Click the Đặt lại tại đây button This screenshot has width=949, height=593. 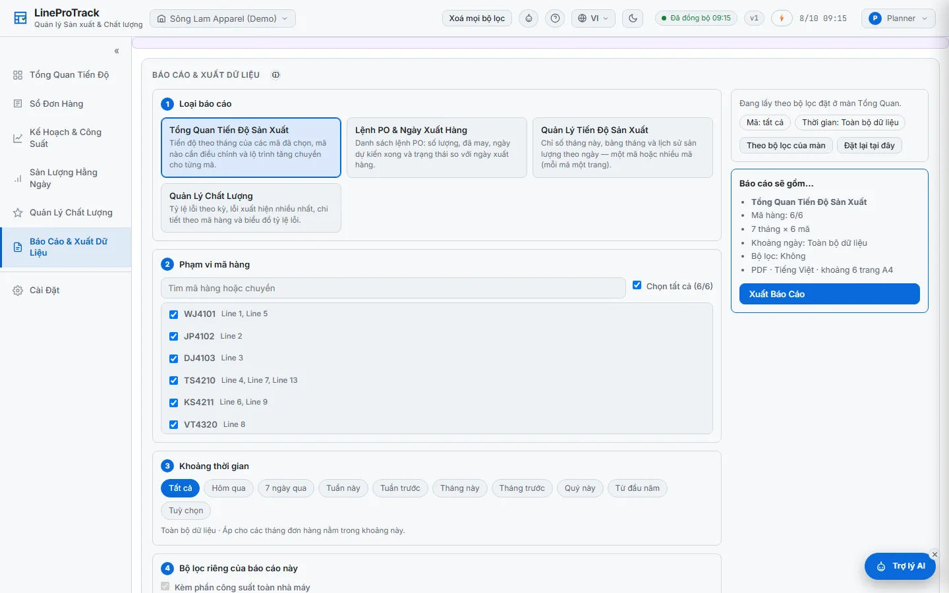(869, 146)
